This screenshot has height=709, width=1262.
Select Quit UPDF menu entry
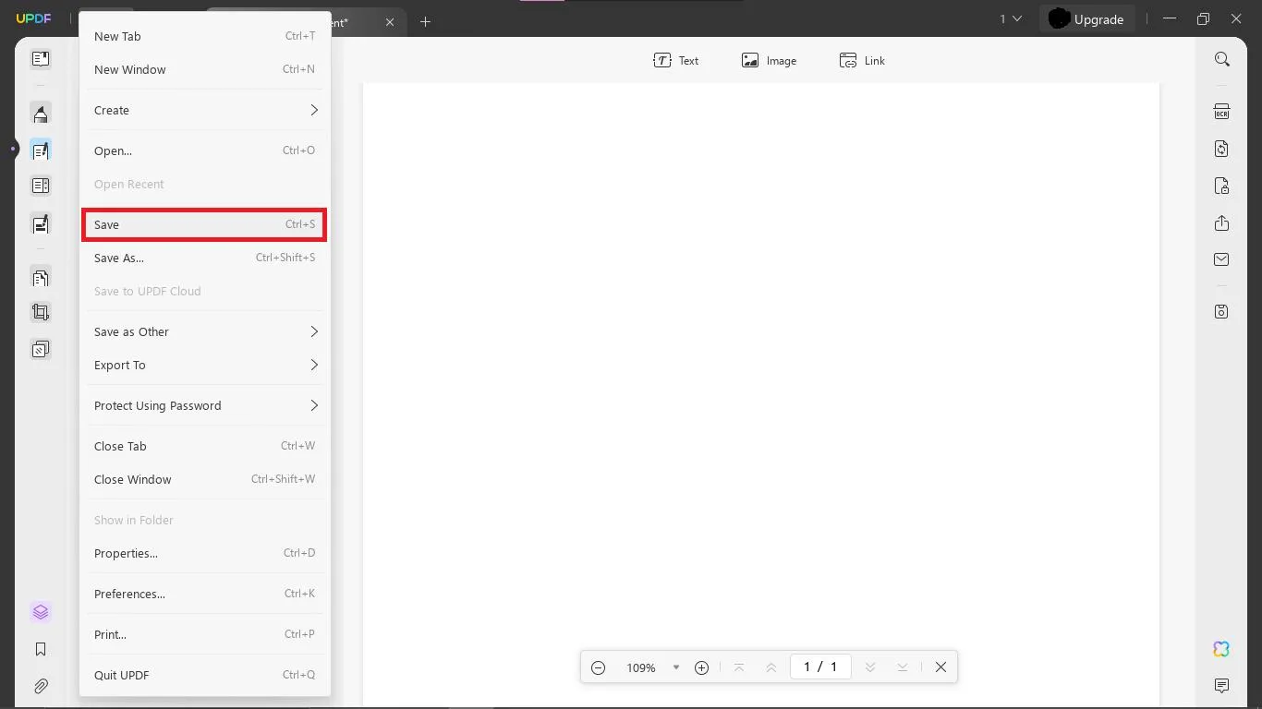[205, 675]
